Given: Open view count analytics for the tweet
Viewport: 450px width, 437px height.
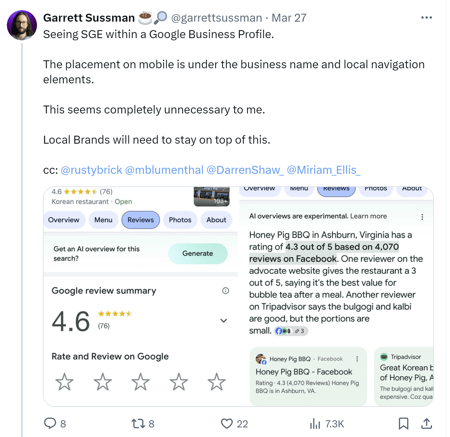Looking at the screenshot, I should tap(315, 424).
